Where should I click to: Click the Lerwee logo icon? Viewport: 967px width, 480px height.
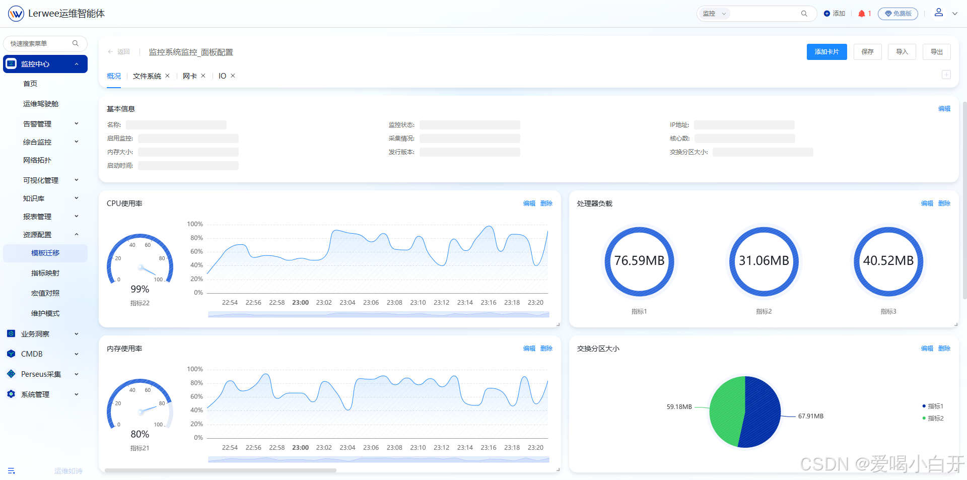tap(16, 14)
